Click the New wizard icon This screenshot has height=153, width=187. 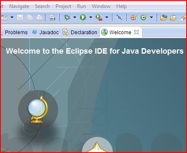click(5, 17)
